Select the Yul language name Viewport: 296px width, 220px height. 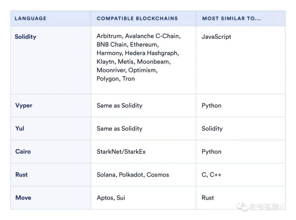[x=20, y=129]
